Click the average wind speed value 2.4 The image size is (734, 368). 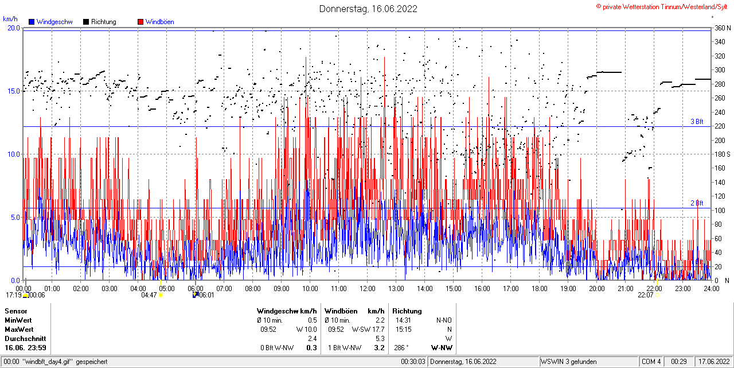coord(313,338)
